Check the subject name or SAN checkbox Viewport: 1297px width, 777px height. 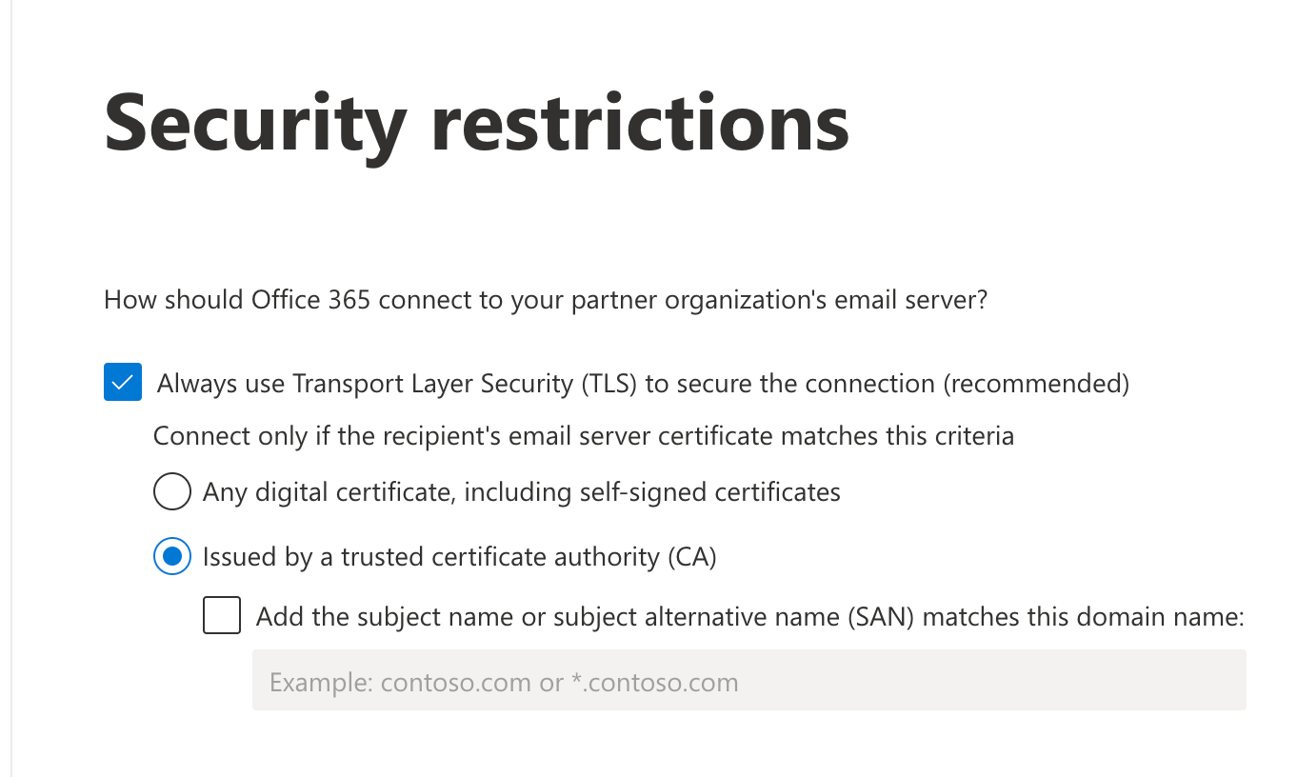pyautogui.click(x=222, y=616)
